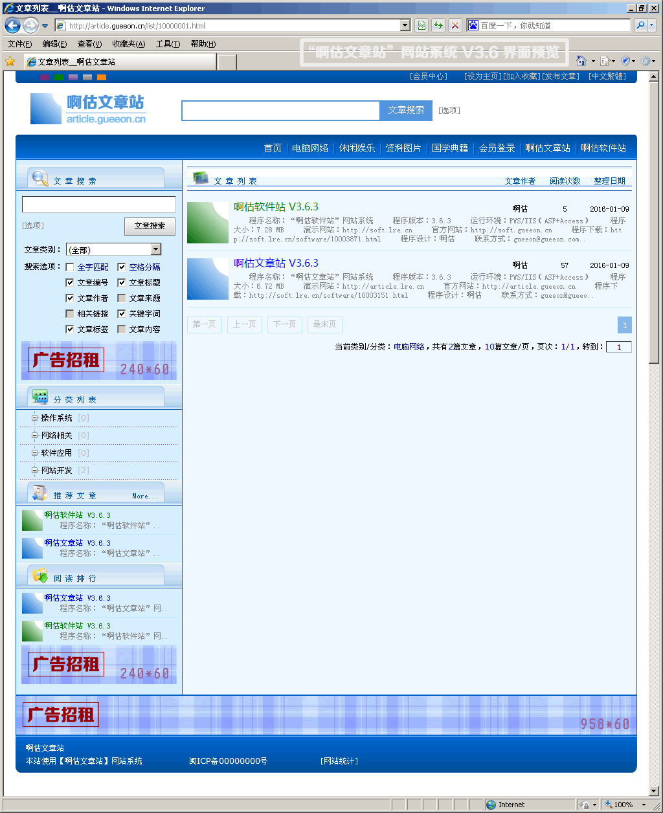Click the blue 文章搜索 button in header
This screenshot has width=663, height=813.
406,110
